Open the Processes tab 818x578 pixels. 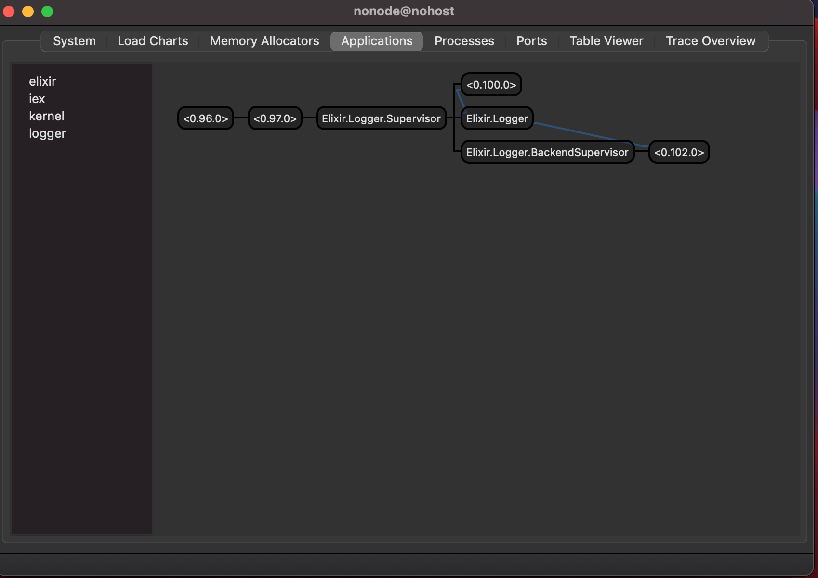click(464, 41)
